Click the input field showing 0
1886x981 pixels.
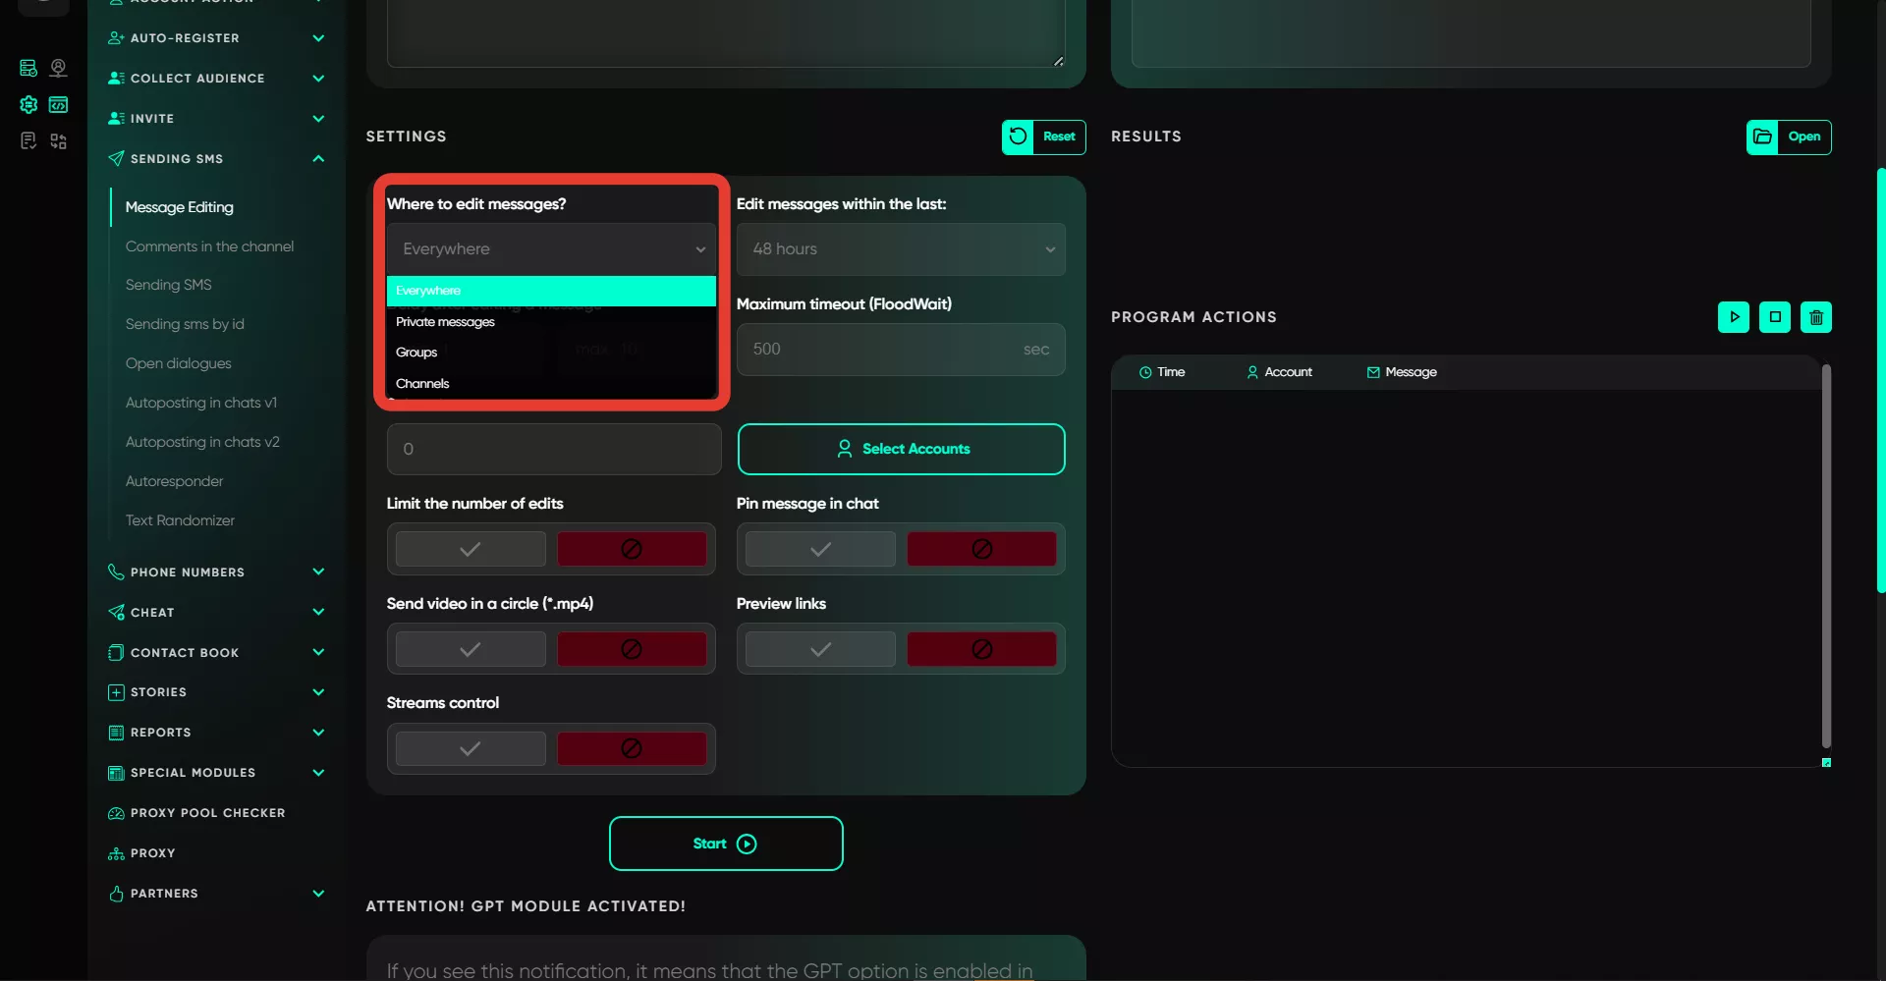[x=554, y=449]
